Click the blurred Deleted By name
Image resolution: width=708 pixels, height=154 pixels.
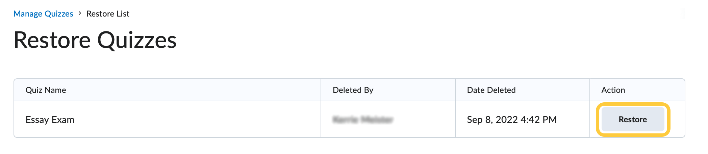[363, 120]
